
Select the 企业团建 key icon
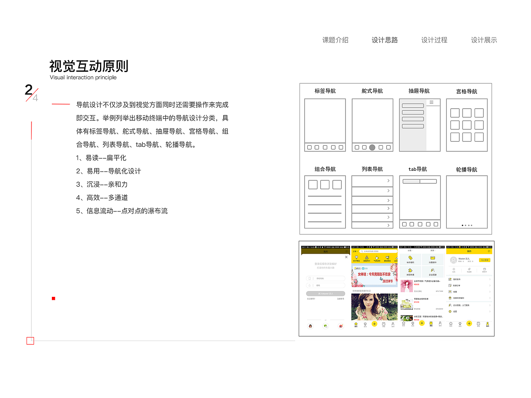[x=433, y=270]
